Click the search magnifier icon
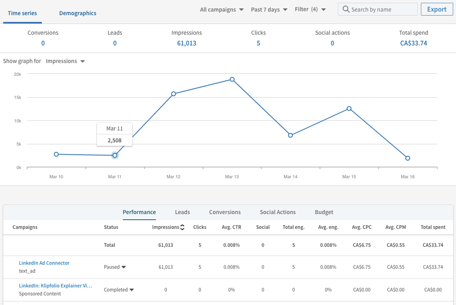This screenshot has height=305, width=456. pyautogui.click(x=346, y=9)
